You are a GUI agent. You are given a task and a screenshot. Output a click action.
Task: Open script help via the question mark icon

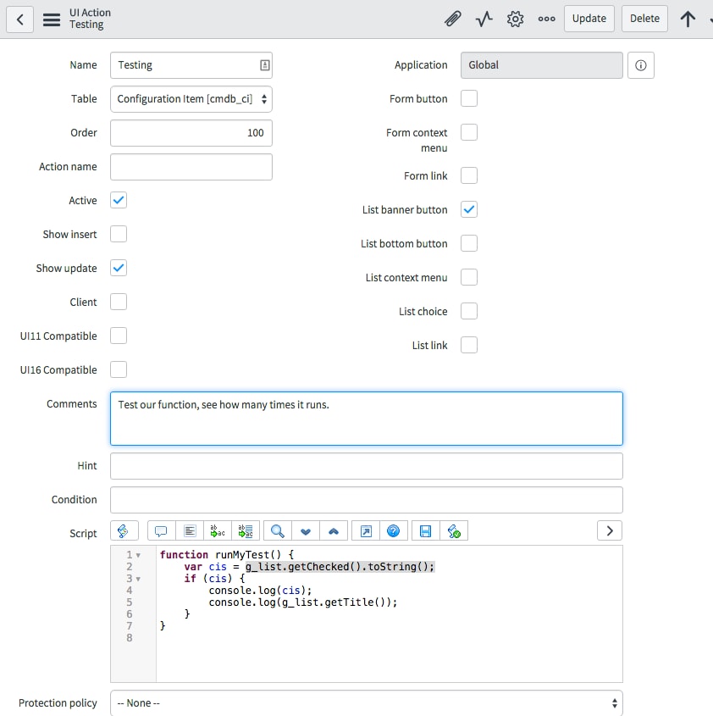point(391,530)
